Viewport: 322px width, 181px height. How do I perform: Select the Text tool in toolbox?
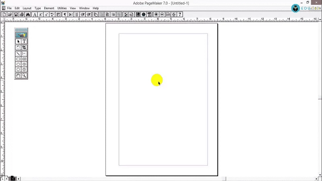[x=24, y=41]
